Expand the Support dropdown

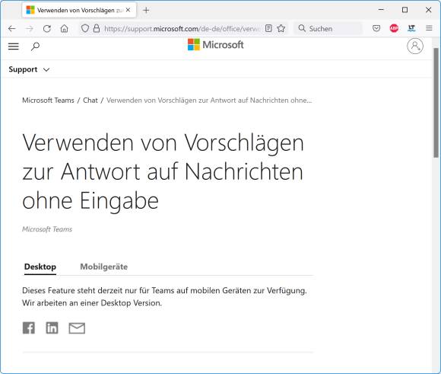(29, 69)
